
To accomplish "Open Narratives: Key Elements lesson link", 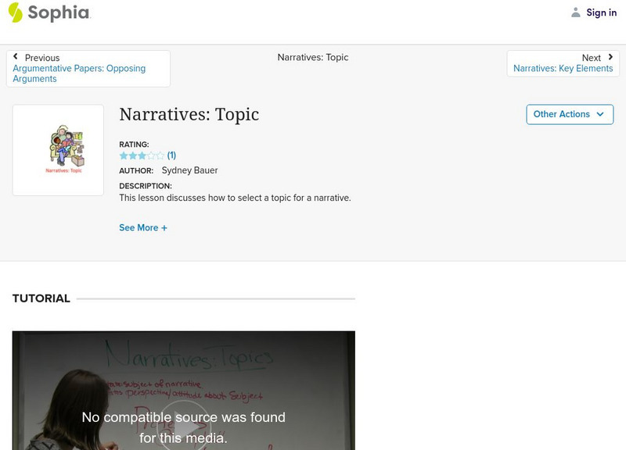I will click(x=563, y=68).
